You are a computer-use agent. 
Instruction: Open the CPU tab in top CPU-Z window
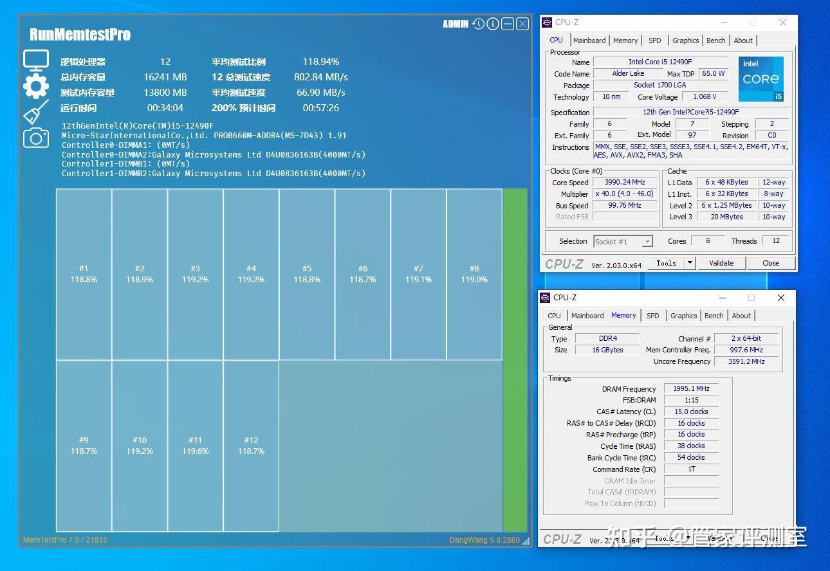[556, 40]
